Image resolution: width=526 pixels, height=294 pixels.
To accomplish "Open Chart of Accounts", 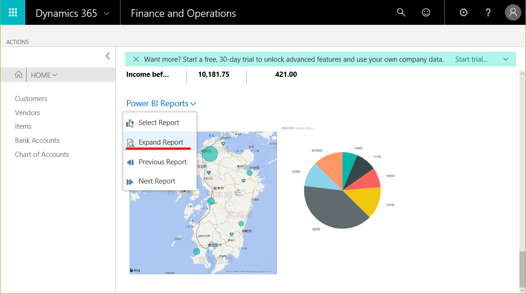I will click(x=42, y=154).
